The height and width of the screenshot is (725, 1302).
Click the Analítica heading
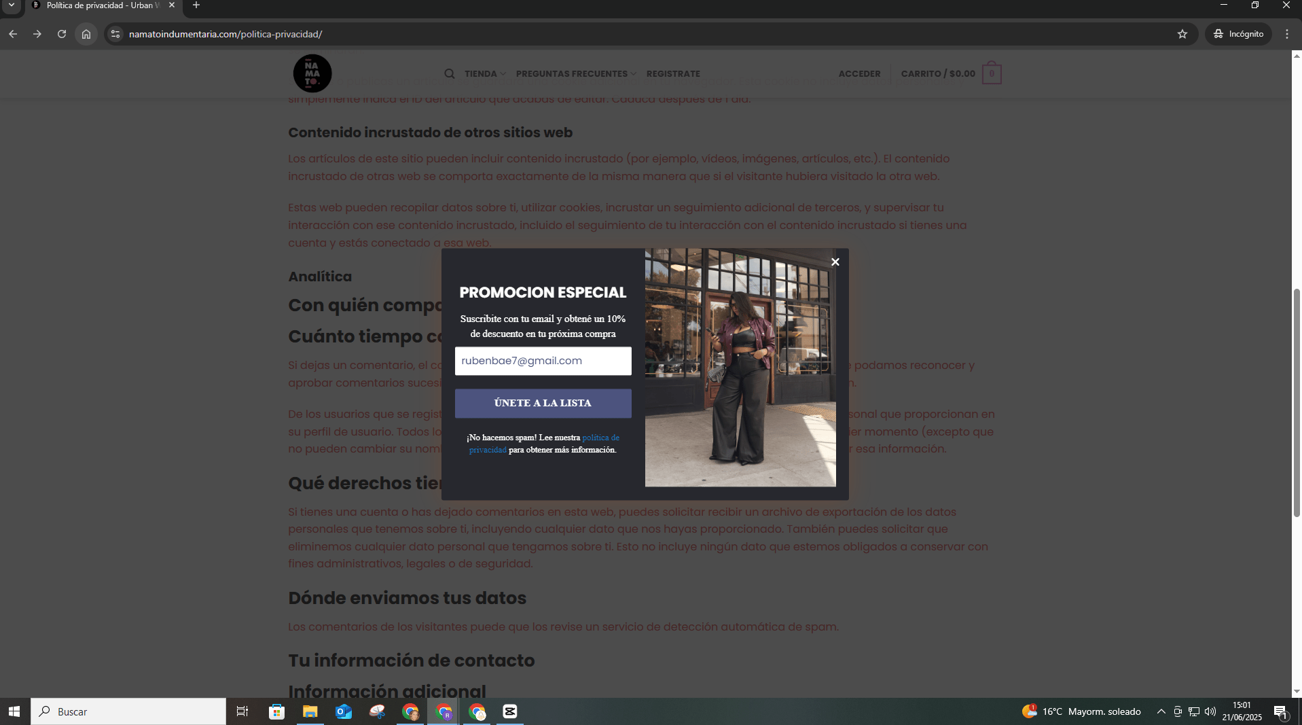coord(320,277)
